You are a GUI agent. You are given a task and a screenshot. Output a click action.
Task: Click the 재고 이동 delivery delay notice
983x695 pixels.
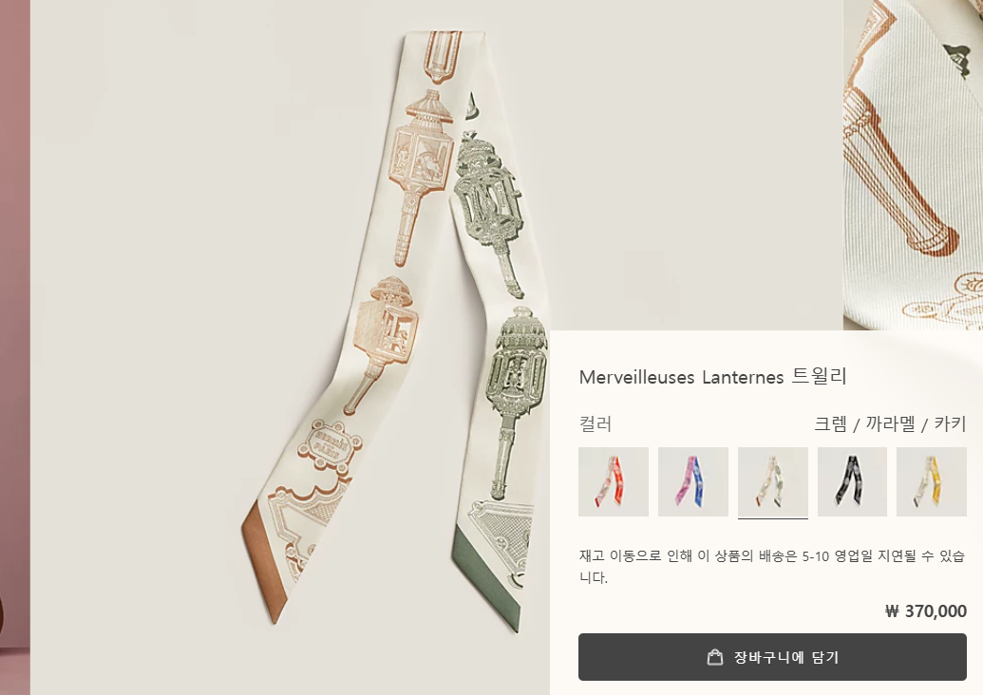coord(772,566)
